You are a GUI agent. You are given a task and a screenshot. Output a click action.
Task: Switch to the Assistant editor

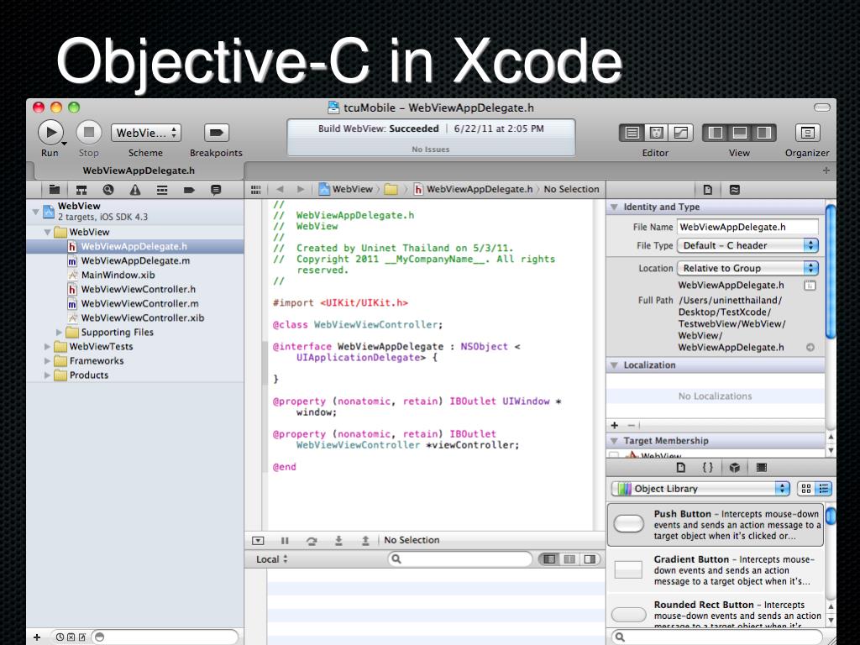click(656, 133)
